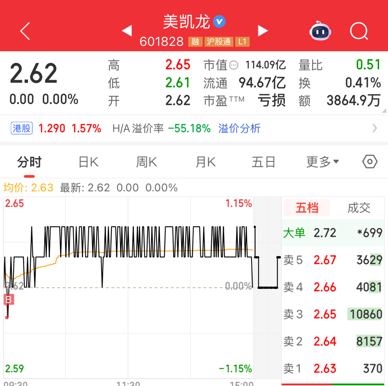The width and height of the screenshot is (388, 386).
Task: Tap the 港股 label badge
Action: click(22, 128)
